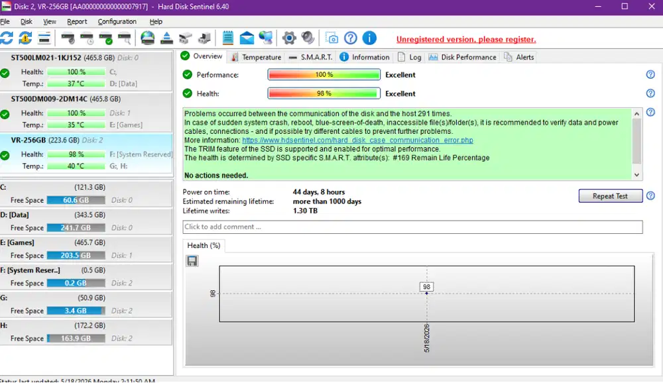663x383 pixels.
Task: Select disk ST500DM009-2DM14C in the list
Action: click(x=86, y=112)
